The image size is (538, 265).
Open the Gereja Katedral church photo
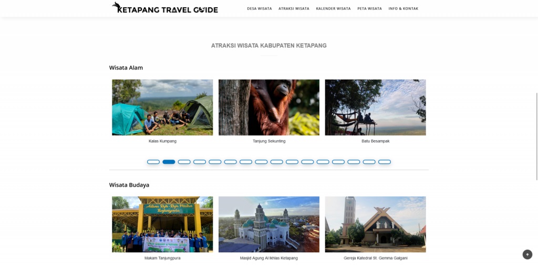pyautogui.click(x=375, y=224)
